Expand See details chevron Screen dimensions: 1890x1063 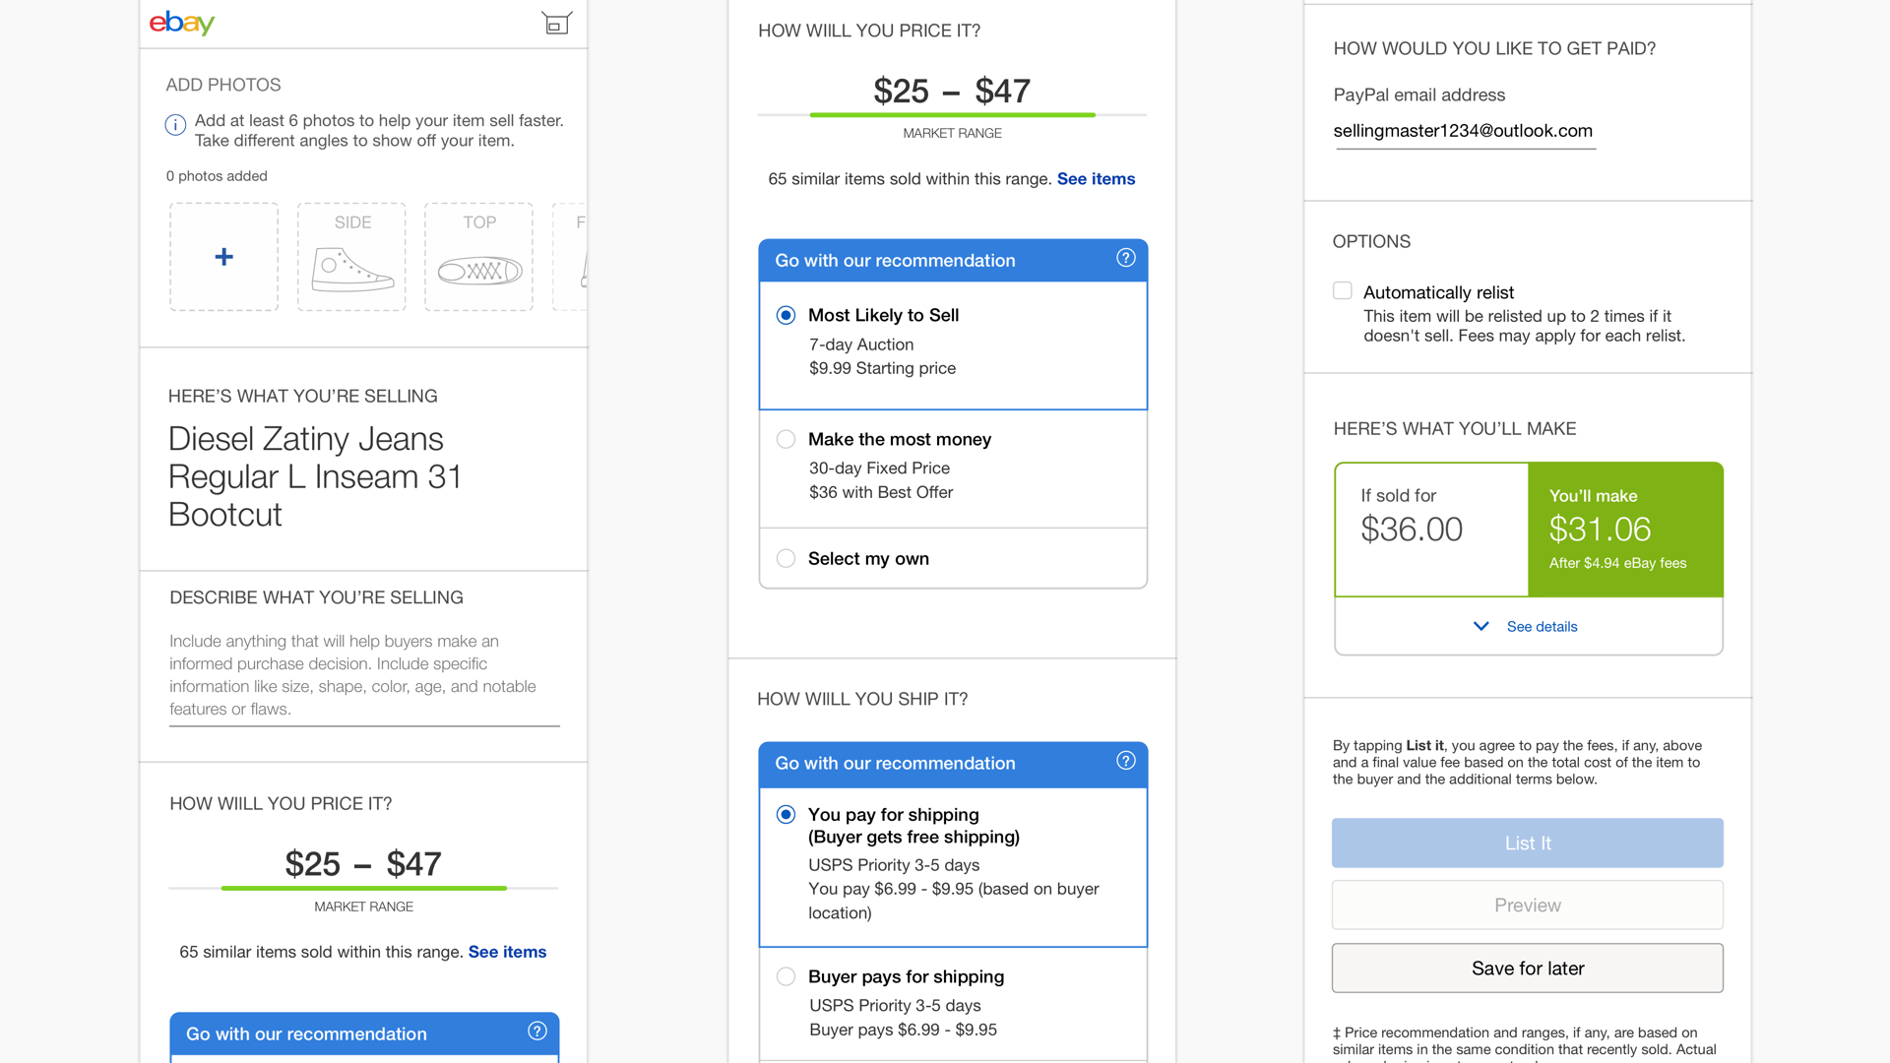click(1480, 626)
